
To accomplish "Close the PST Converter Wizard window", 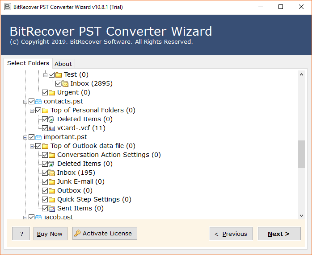I will coord(301,7).
